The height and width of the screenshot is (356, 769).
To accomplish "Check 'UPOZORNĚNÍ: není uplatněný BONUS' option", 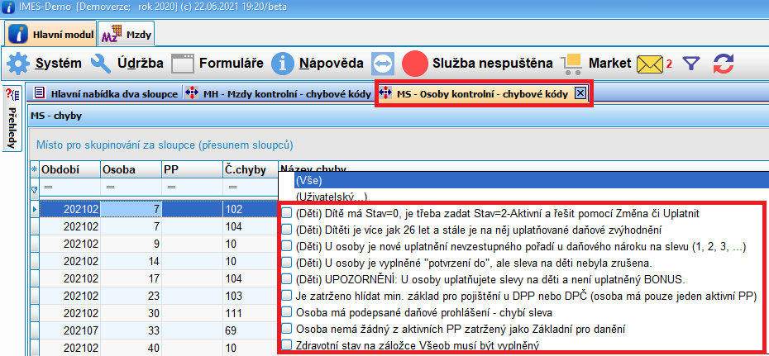I will tap(287, 279).
